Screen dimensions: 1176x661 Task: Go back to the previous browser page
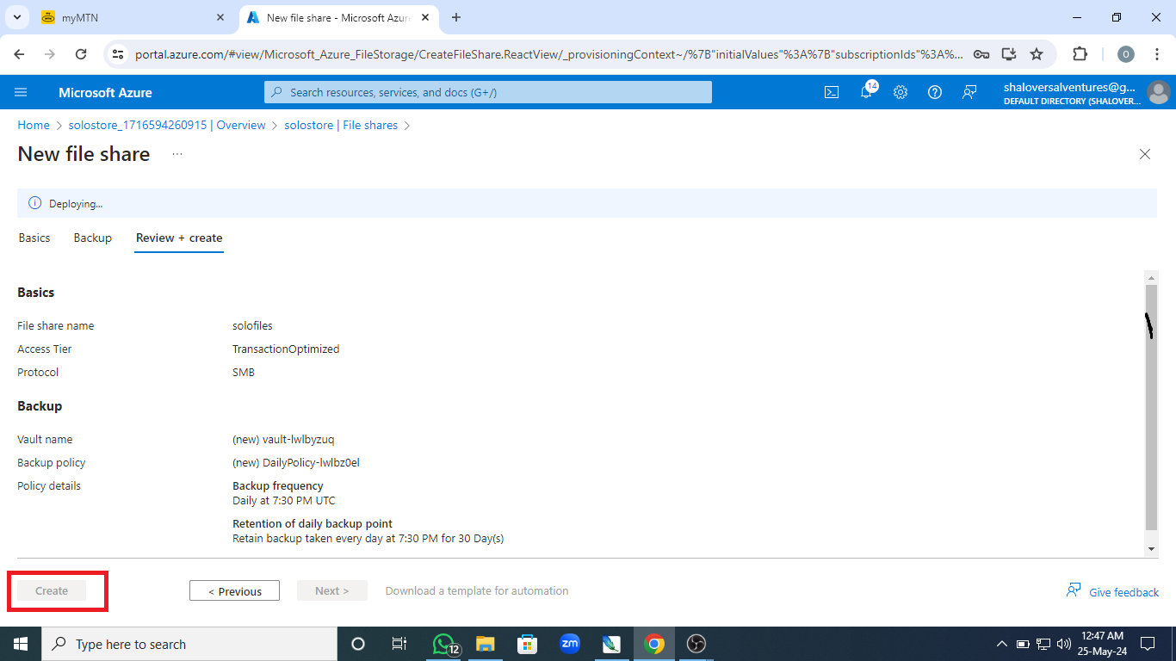[x=21, y=54]
